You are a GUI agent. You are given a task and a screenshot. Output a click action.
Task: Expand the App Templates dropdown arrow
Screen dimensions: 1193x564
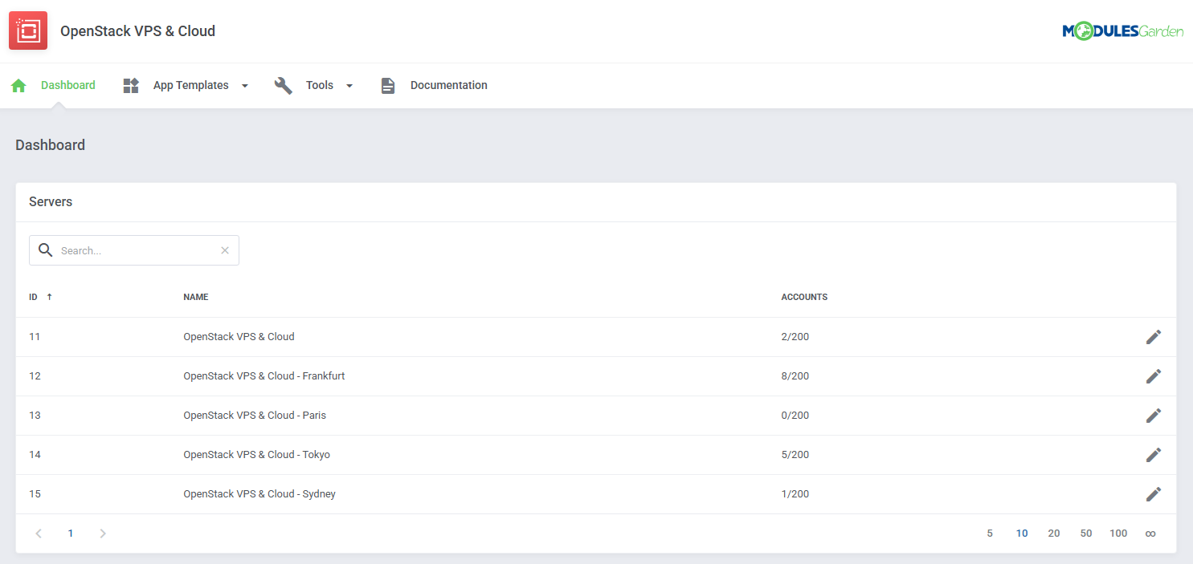(244, 84)
